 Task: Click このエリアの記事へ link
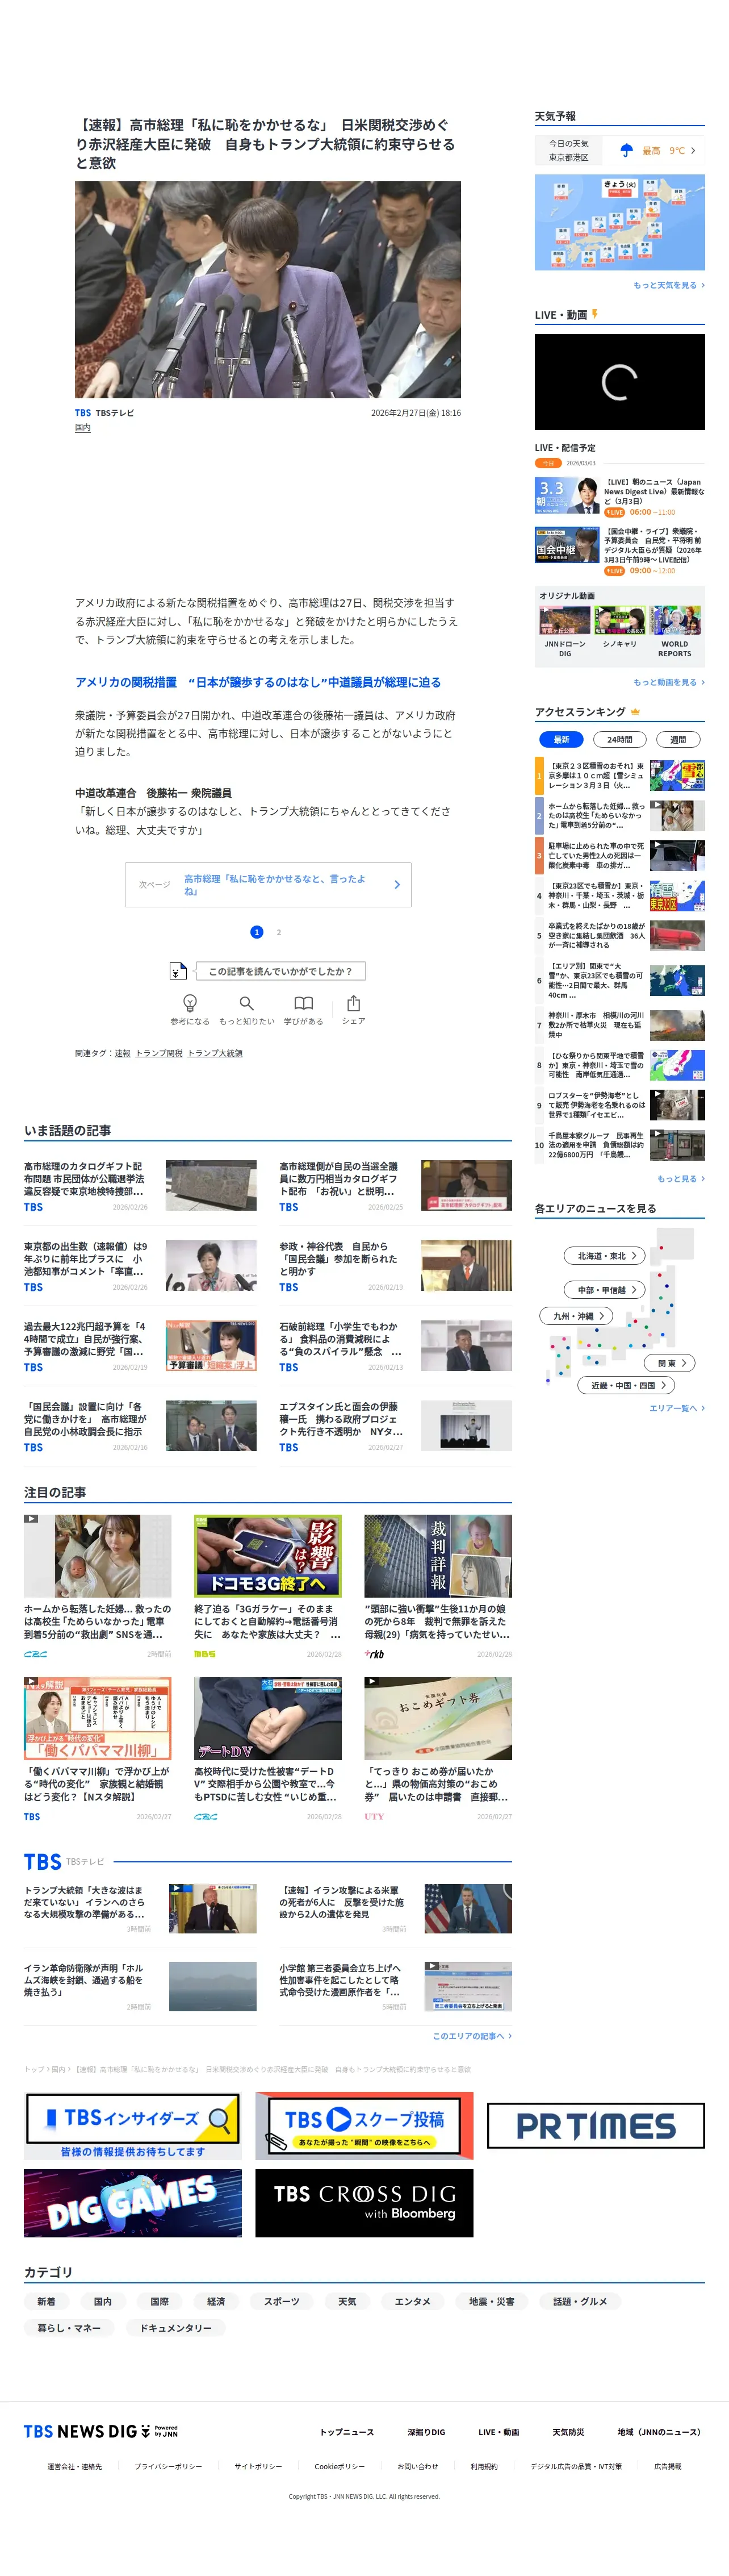point(471,2035)
